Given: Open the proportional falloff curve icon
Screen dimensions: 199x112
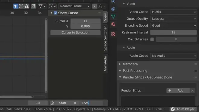Looking at the screenshot, I should [100, 6].
